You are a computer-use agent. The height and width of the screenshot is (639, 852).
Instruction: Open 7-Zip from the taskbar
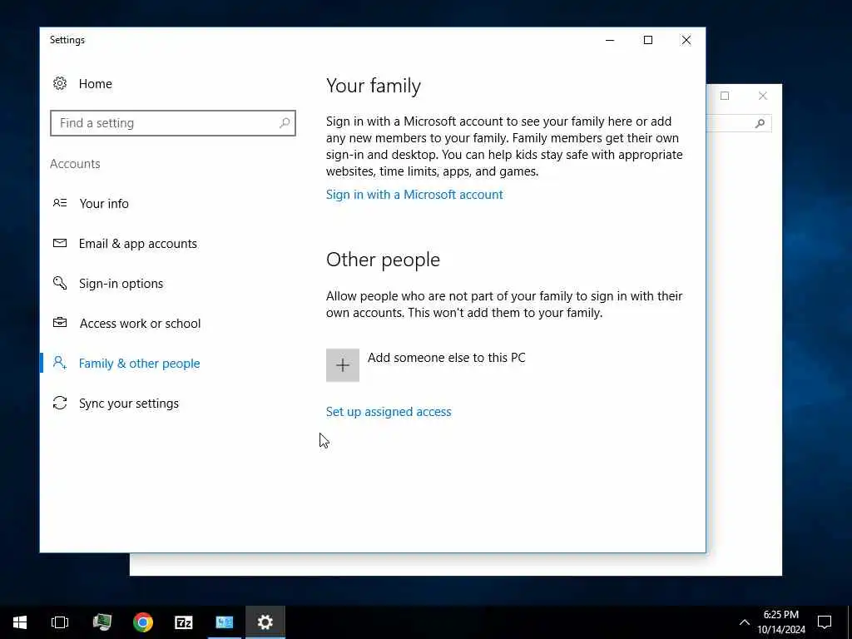point(184,622)
